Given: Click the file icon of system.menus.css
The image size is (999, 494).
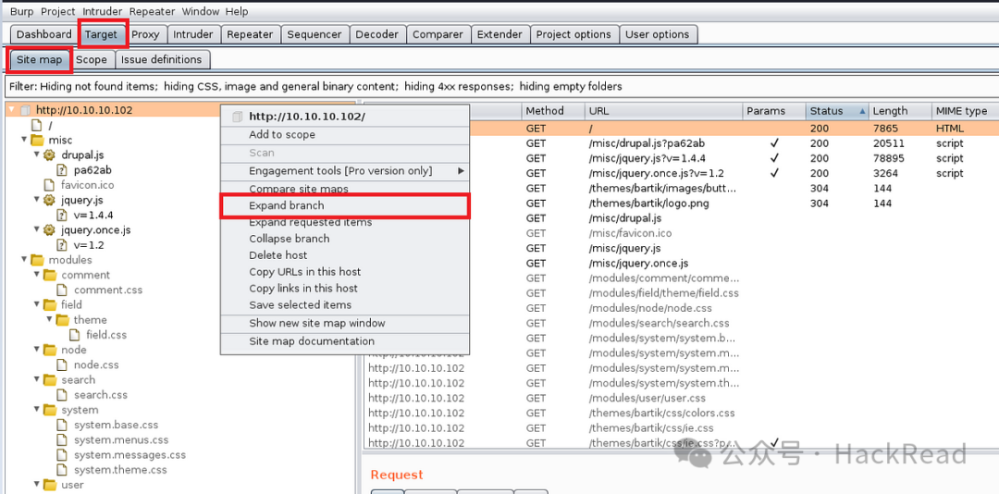Looking at the screenshot, I should click(62, 439).
